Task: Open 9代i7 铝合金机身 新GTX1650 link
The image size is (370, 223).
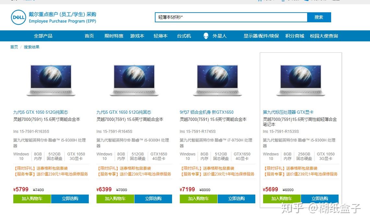Action: point(207,112)
